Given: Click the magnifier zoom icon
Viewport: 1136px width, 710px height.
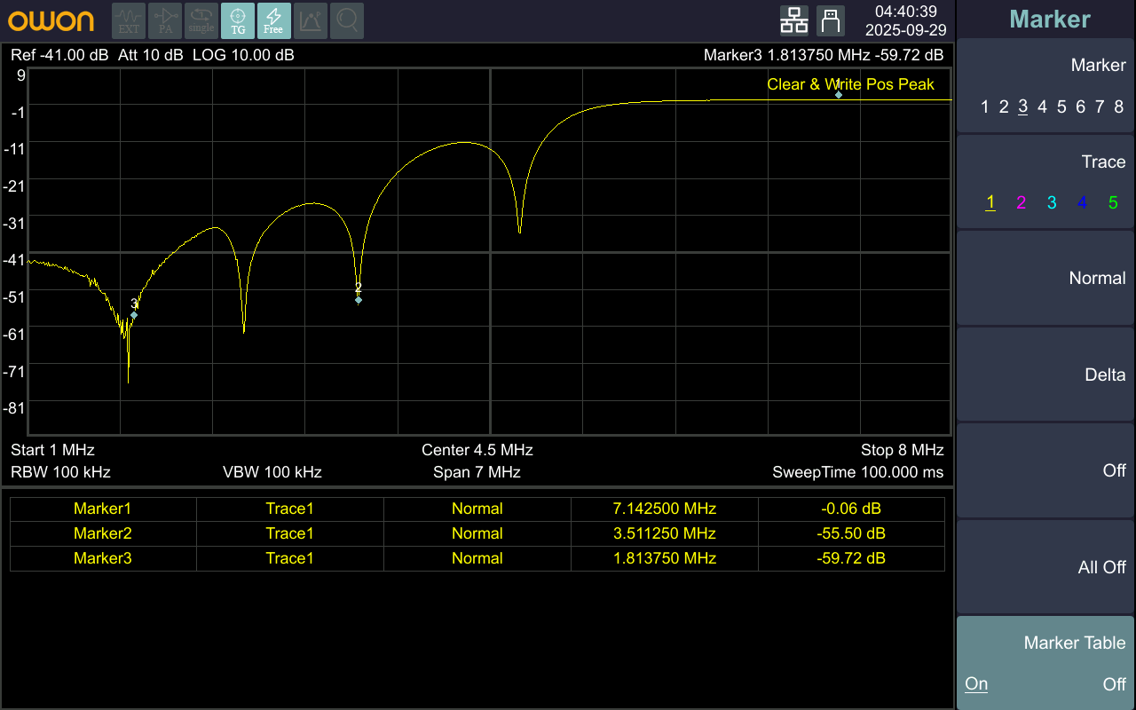Looking at the screenshot, I should [x=347, y=20].
